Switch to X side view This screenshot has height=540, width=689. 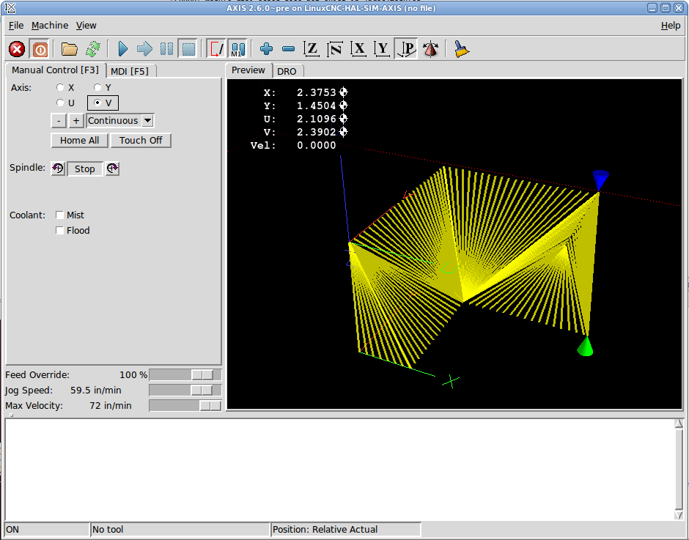358,49
